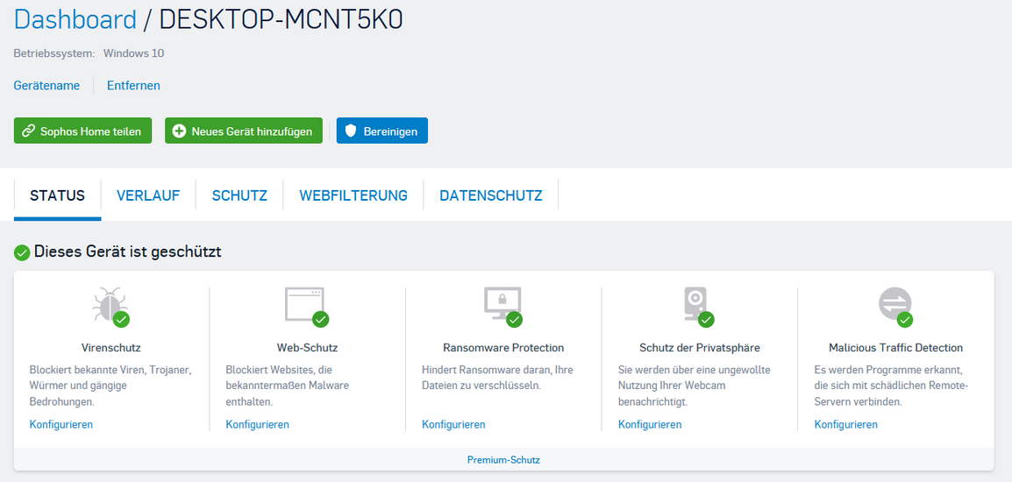Switch to the VERLAUF tab

148,195
